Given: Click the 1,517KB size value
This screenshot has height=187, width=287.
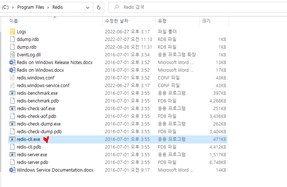Looking at the screenshot, I should (x=218, y=154).
